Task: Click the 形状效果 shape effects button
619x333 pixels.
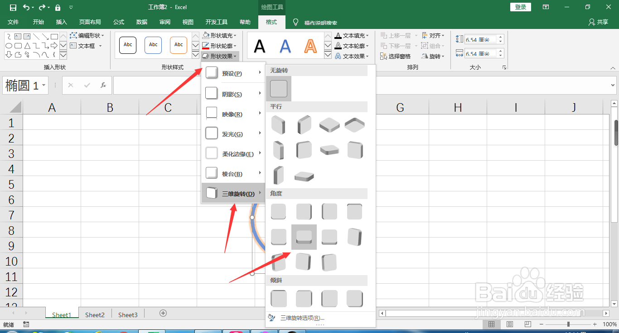Action: [x=219, y=56]
